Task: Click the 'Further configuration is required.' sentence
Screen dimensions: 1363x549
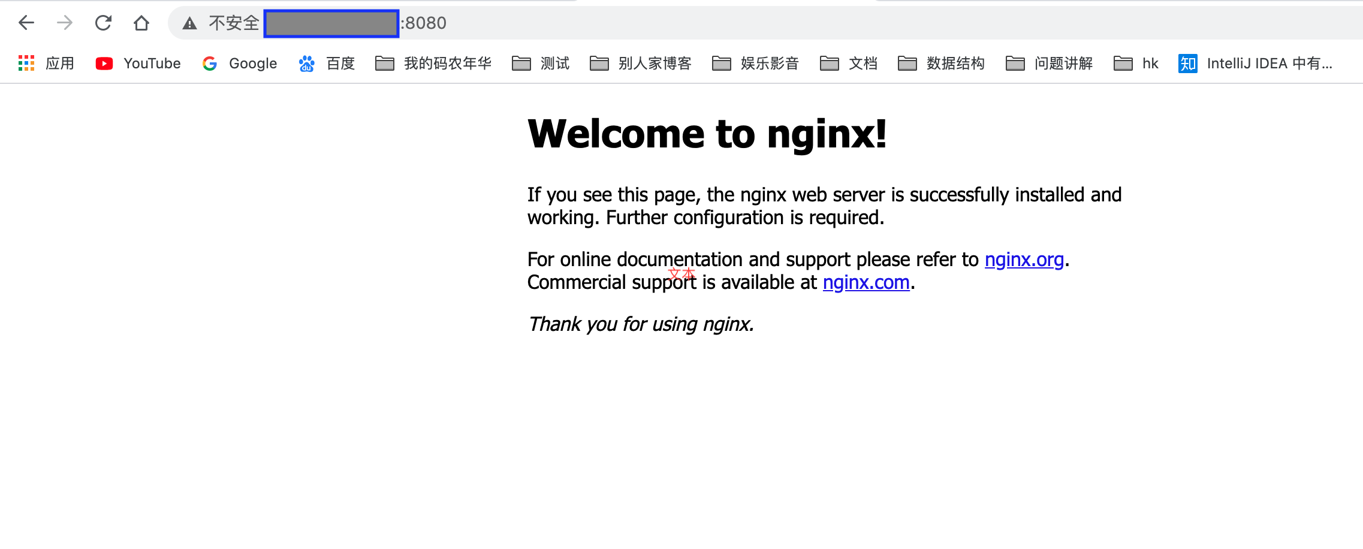Action: (745, 218)
